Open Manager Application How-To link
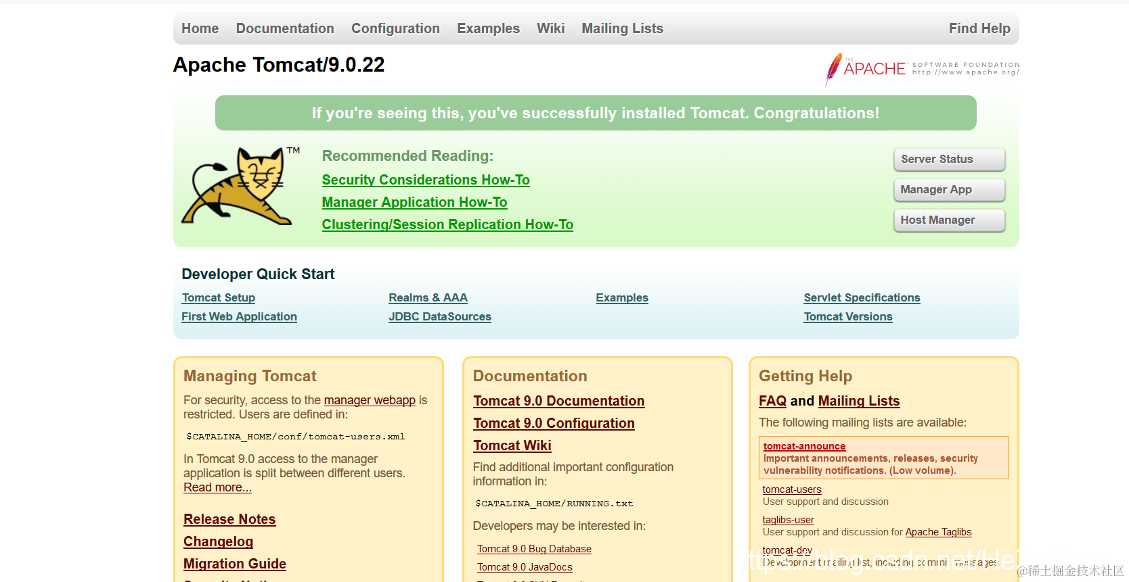This screenshot has height=582, width=1129. 414,202
